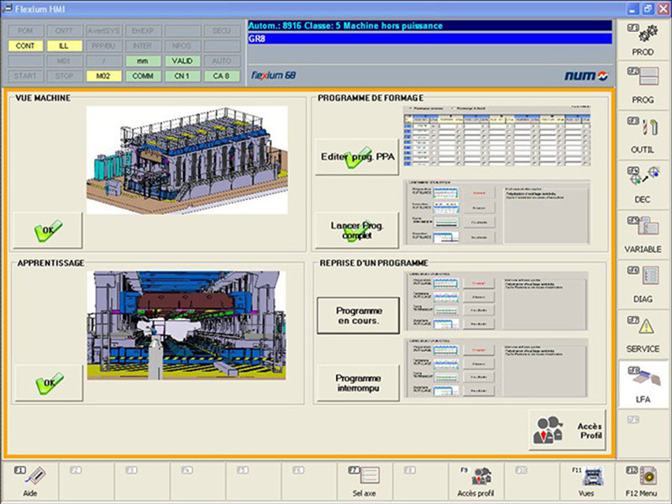Click OK under the Vue Machine image
This screenshot has height=504, width=672.
48,229
